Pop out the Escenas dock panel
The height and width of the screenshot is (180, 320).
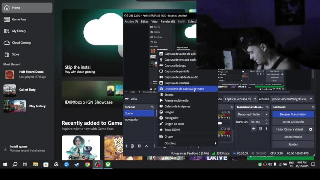point(152,107)
